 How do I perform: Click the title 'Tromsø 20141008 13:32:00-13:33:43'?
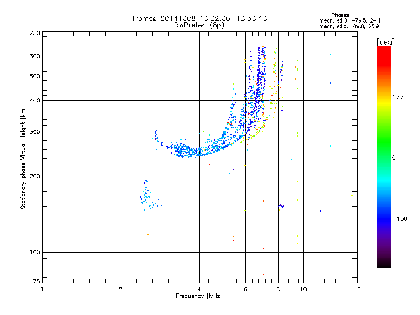tap(199, 18)
